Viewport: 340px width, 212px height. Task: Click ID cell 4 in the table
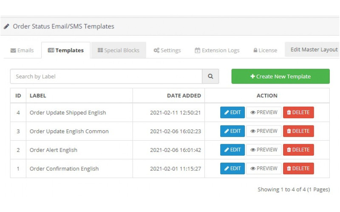click(18, 113)
